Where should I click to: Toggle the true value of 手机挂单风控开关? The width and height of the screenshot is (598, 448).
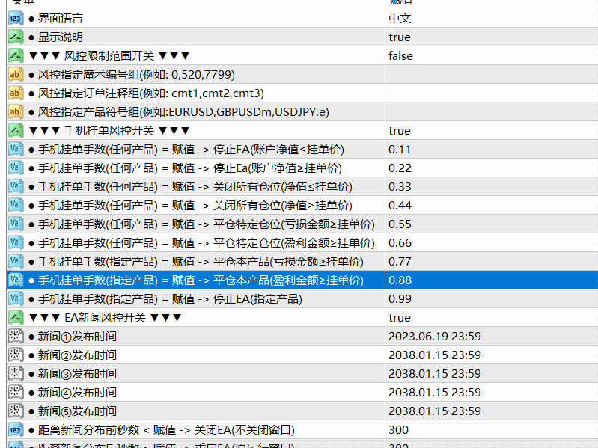click(x=400, y=130)
